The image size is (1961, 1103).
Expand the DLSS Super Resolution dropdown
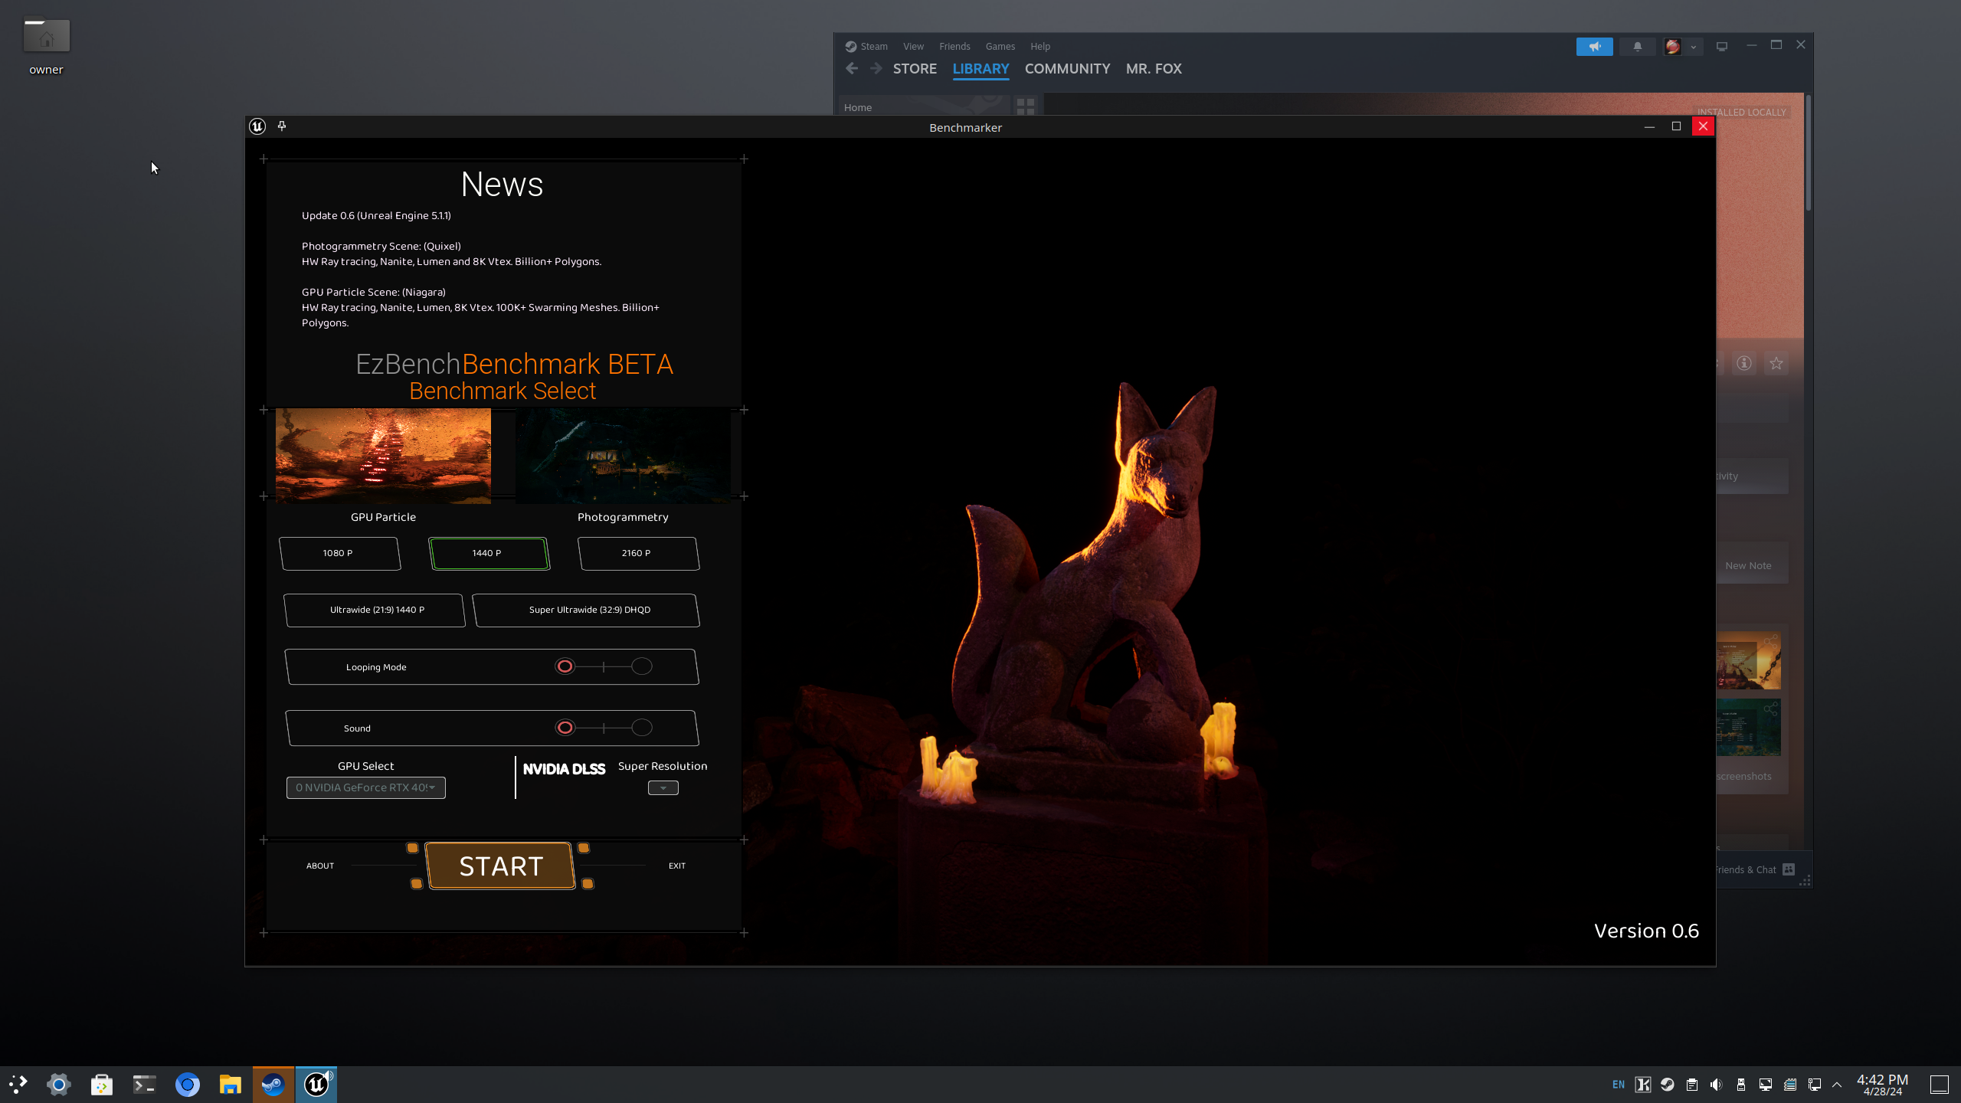pyautogui.click(x=663, y=787)
